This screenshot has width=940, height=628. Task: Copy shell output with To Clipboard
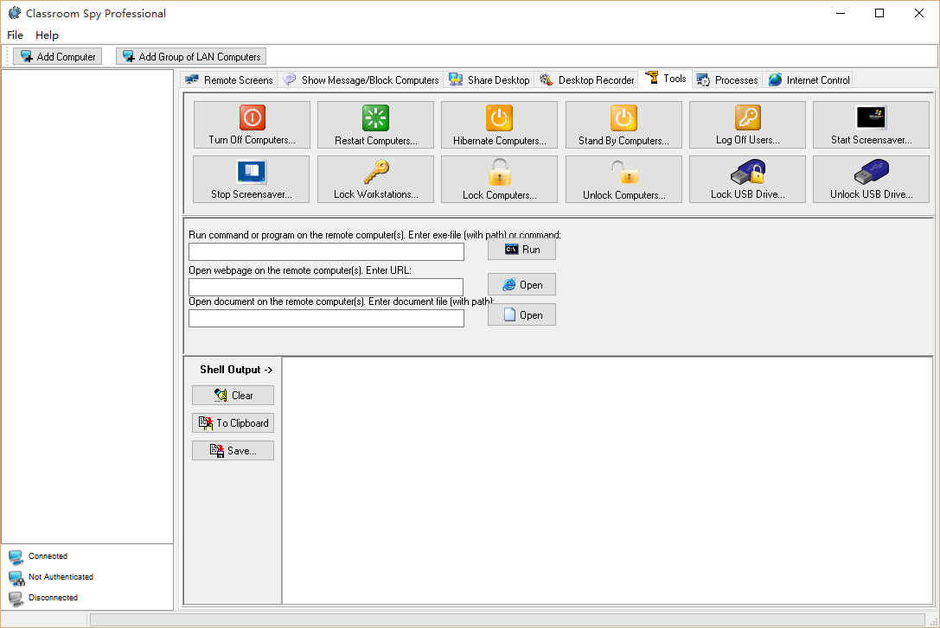[233, 423]
